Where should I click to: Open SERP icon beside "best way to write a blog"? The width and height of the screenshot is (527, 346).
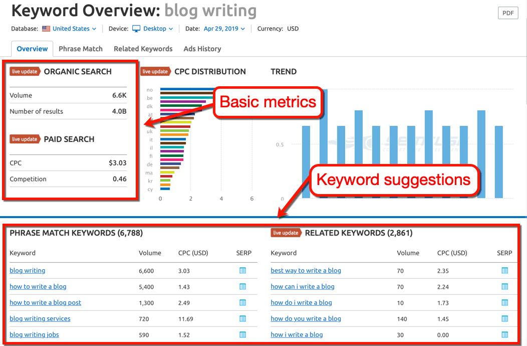[504, 271]
